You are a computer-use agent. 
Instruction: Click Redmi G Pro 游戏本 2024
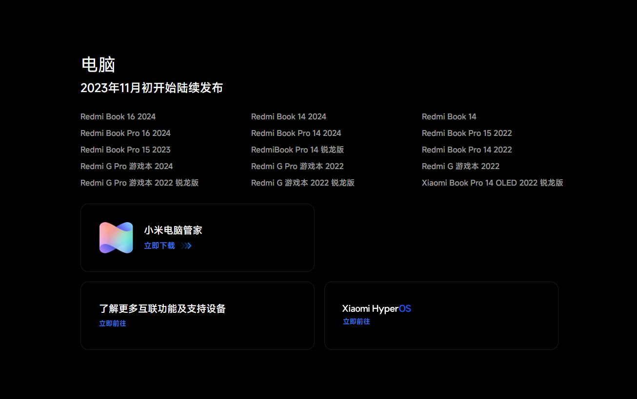[127, 166]
